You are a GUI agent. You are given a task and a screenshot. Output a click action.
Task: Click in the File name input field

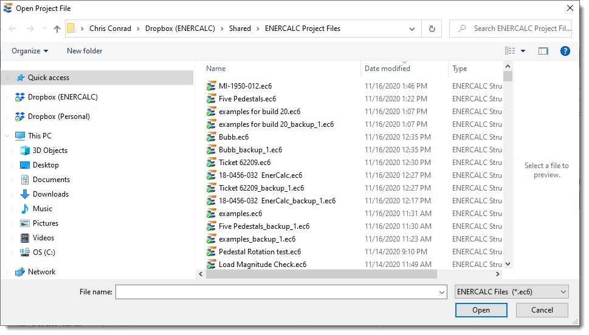pyautogui.click(x=277, y=292)
